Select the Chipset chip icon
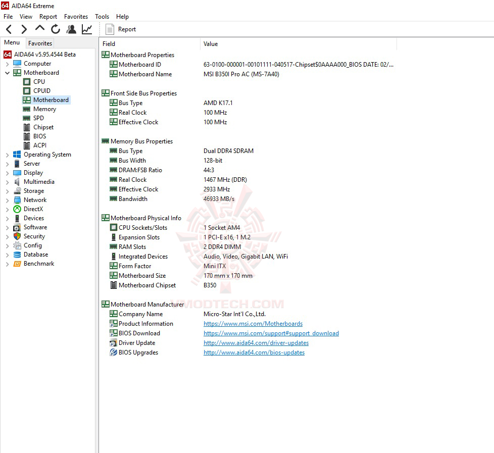This screenshot has width=494, height=453. tap(27, 127)
